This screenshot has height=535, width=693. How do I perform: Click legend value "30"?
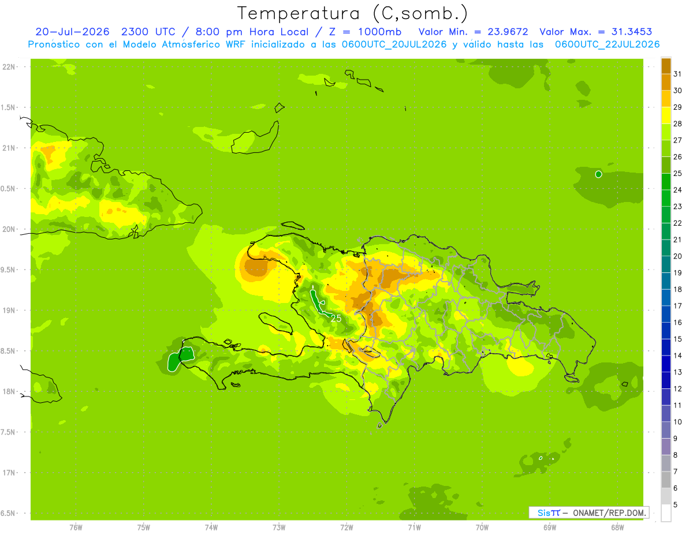(x=677, y=91)
